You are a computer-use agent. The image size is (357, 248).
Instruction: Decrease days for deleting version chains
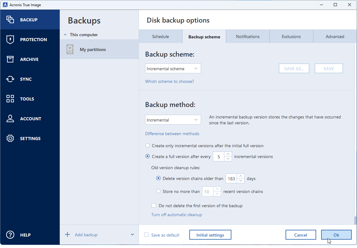click(241, 181)
